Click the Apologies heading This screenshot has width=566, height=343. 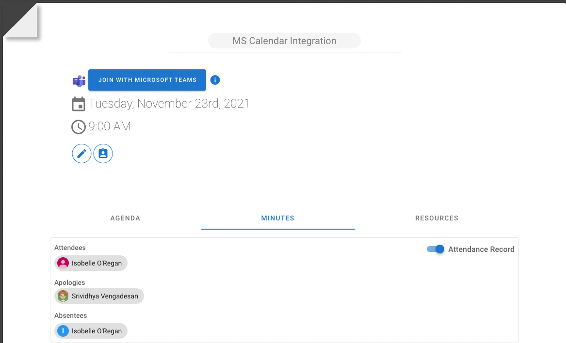click(x=70, y=283)
